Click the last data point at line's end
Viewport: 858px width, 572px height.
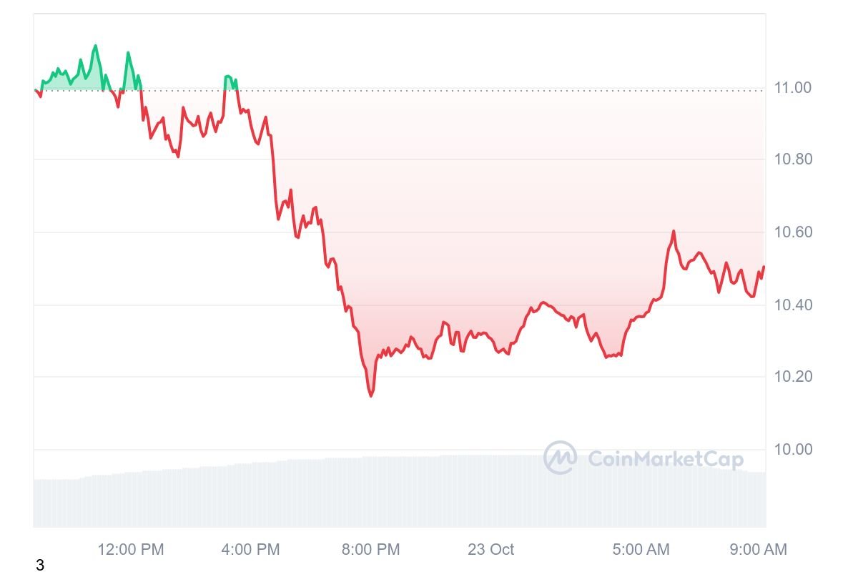[x=764, y=267]
